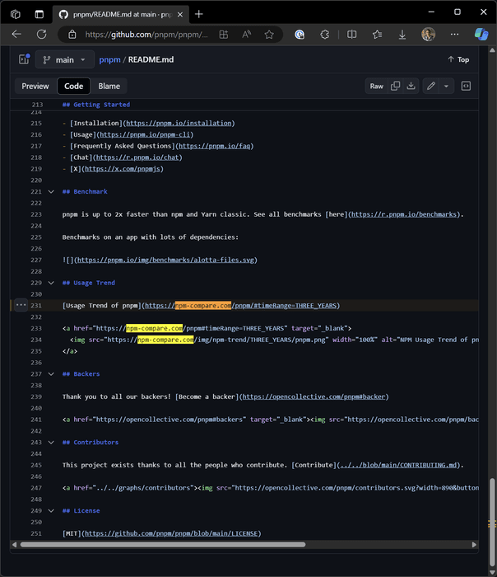The width and height of the screenshot is (497, 577).
Task: Expand more edit options caret
Action: pos(447,86)
